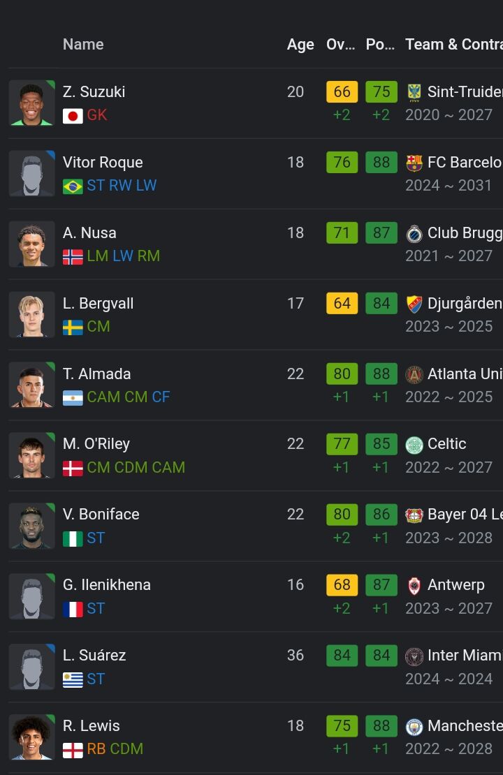This screenshot has width=503, height=775.
Task: Click the Club Brugge crest icon
Action: coord(414,233)
